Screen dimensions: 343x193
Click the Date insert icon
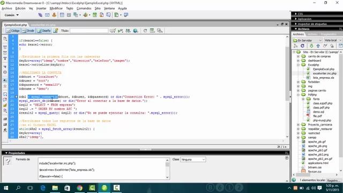95,15
